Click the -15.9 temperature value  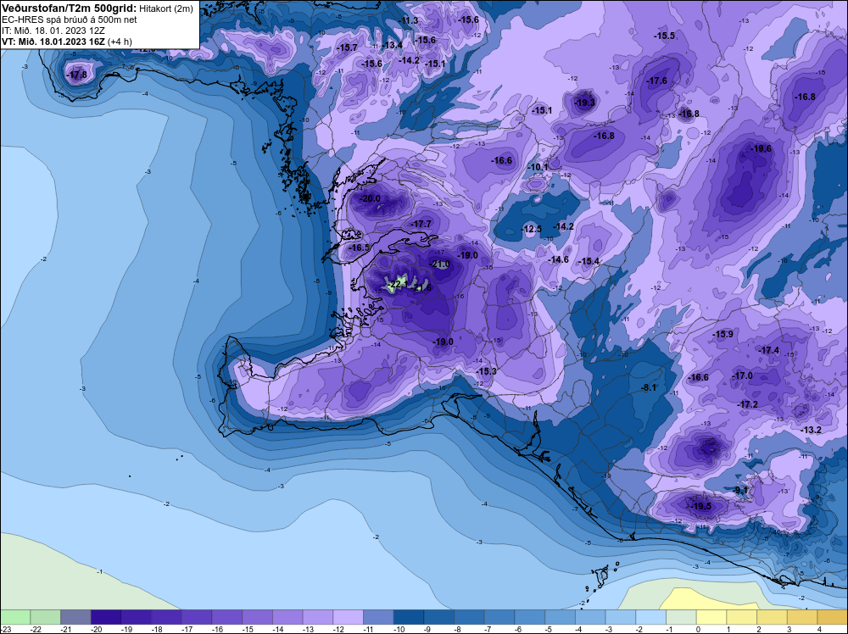[x=723, y=334]
